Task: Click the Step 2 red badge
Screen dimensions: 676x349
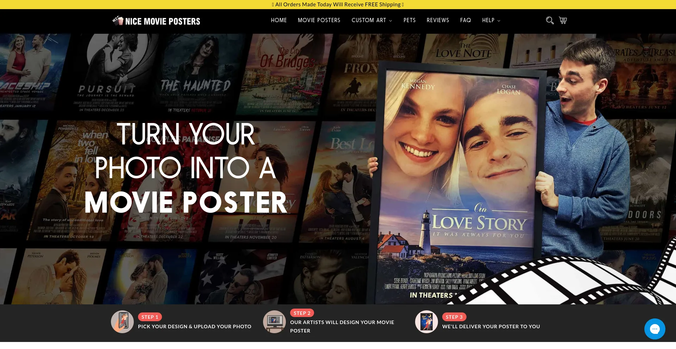Action: 302,313
